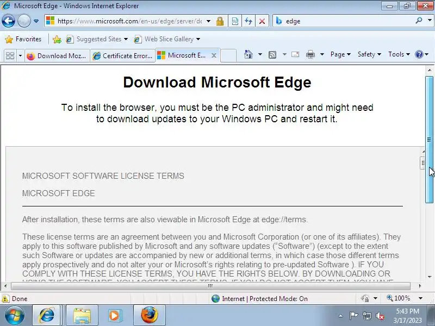Screen dimensions: 435x326
Task: Click the Read Mail envelope icon
Action: coord(295,54)
